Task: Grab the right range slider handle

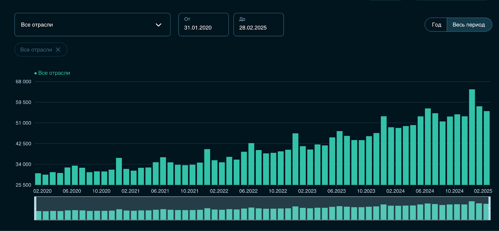Action: click(x=489, y=208)
